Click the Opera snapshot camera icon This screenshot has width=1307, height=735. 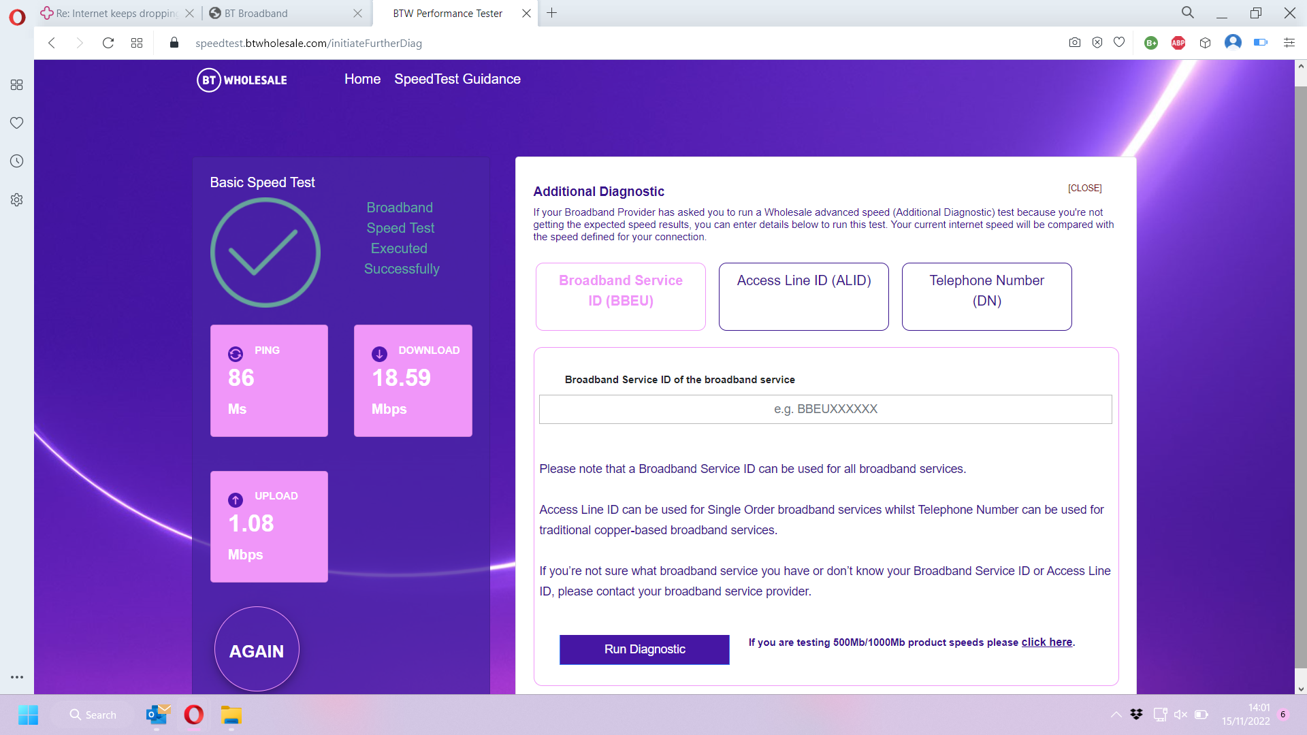1074,43
